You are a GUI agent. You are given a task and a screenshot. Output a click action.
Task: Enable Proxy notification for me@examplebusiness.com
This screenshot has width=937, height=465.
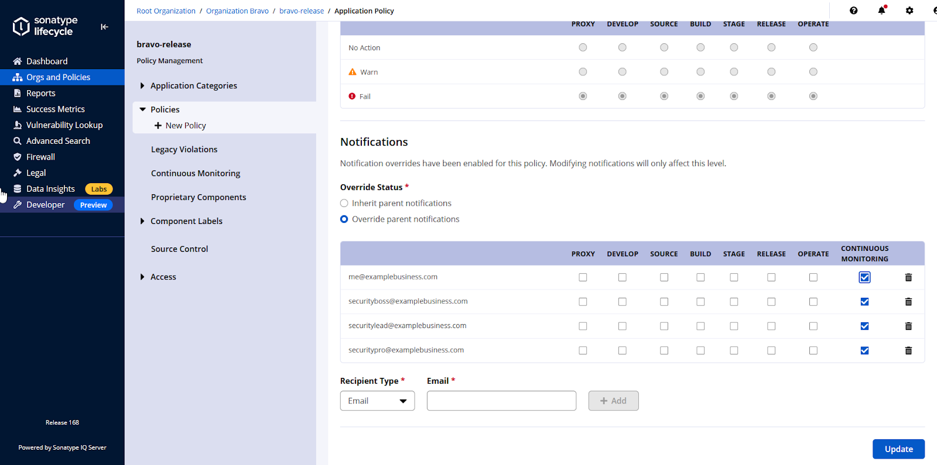pos(583,277)
